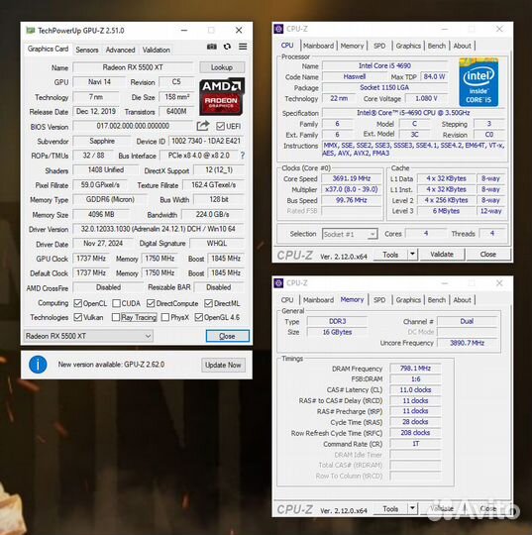Switch to GPU-Z Sensors tab
This screenshot has height=535, width=532.
87,50
